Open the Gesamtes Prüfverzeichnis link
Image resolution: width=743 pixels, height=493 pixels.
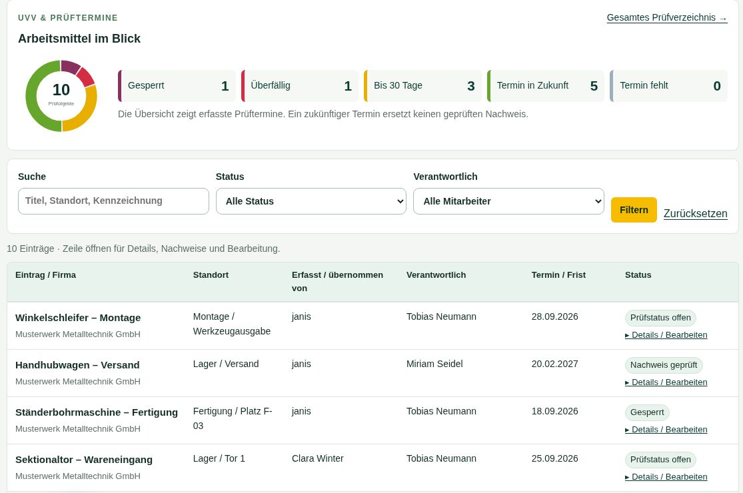coord(667,17)
